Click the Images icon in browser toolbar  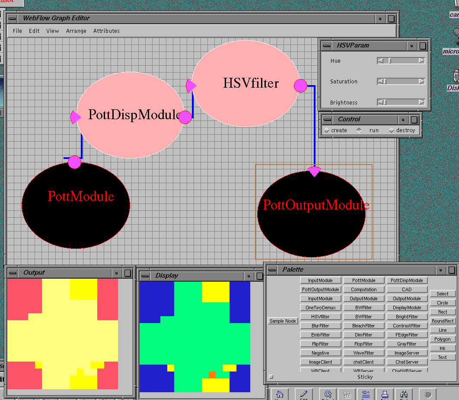tap(347, 394)
